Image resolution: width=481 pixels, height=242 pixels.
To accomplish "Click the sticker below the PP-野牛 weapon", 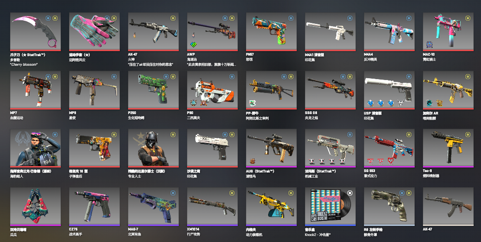I will [252, 103].
